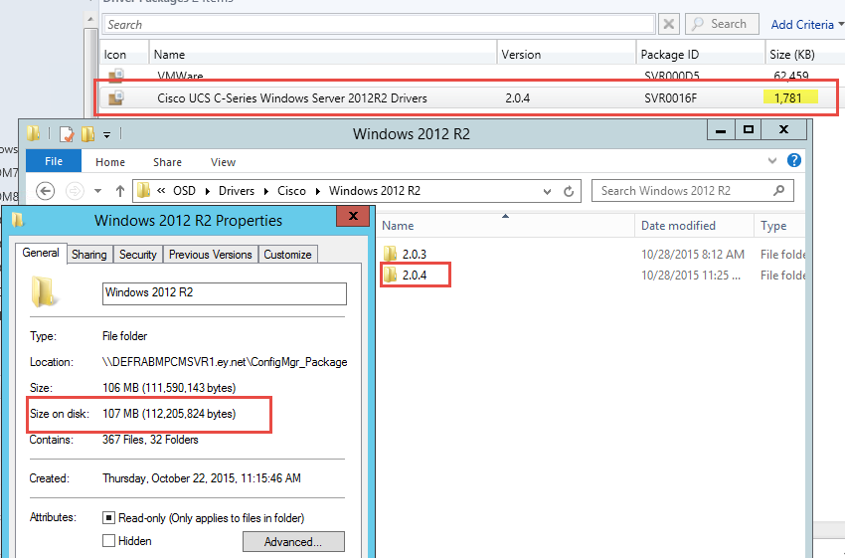Click the folder name field in Properties

[x=225, y=293]
